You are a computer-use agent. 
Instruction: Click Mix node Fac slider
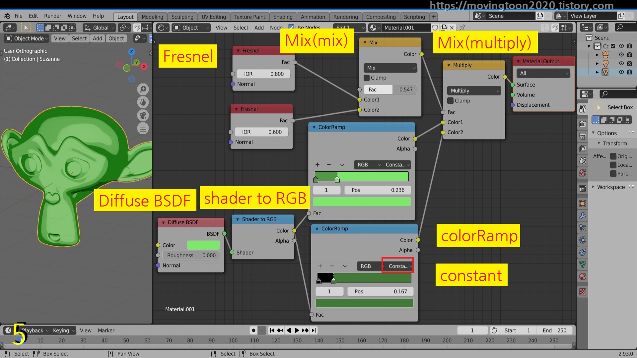click(390, 89)
